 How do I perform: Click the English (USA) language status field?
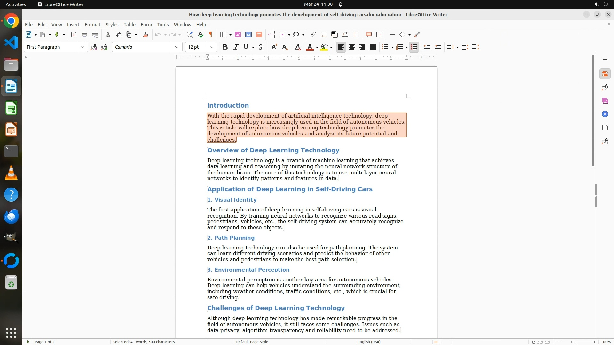coord(369,342)
